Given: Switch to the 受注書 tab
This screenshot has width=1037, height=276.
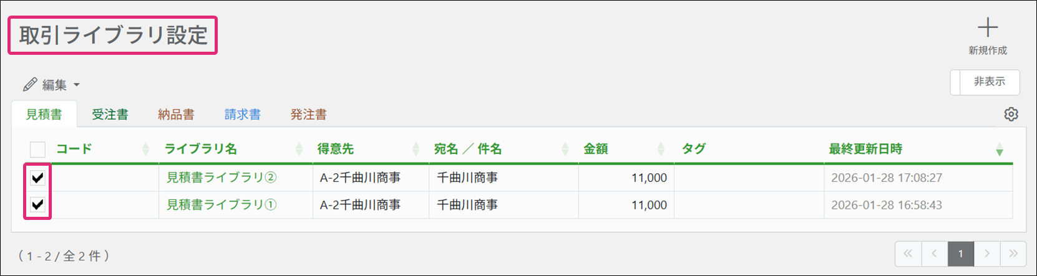Looking at the screenshot, I should 110,115.
